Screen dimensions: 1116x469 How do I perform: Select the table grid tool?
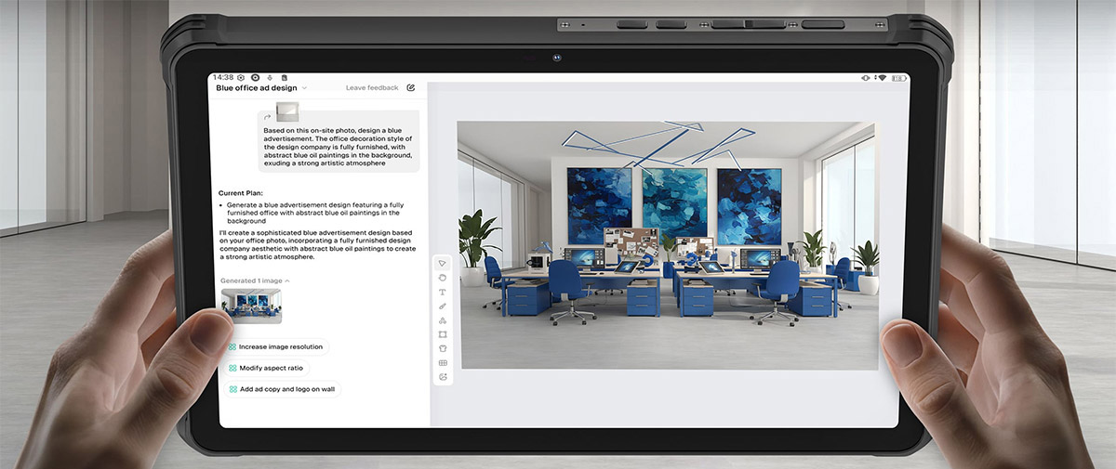443,363
